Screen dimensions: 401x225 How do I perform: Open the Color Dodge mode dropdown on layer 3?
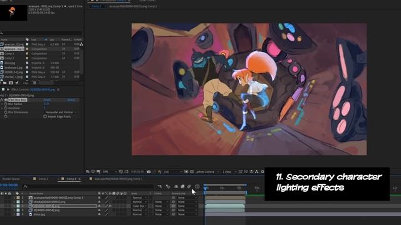point(139,206)
